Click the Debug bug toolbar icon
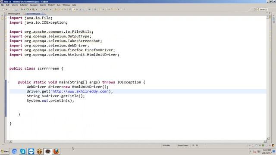The height and width of the screenshot is (155, 276). pyautogui.click(x=22, y=9)
